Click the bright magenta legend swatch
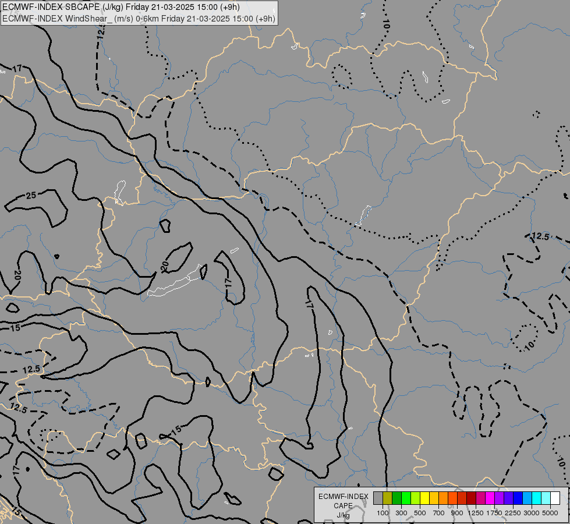 pos(490,498)
